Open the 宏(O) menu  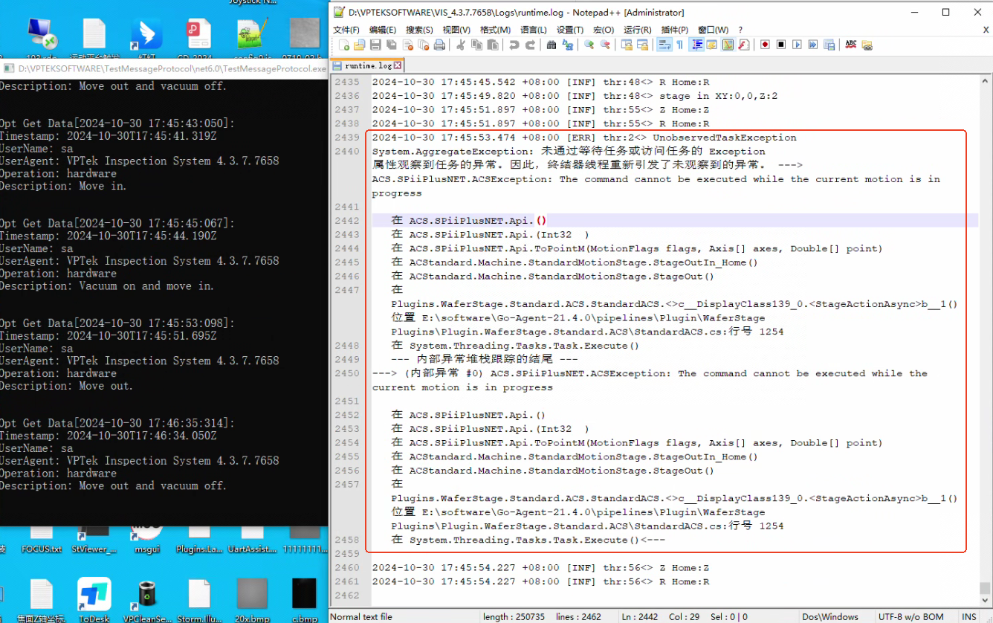604,30
